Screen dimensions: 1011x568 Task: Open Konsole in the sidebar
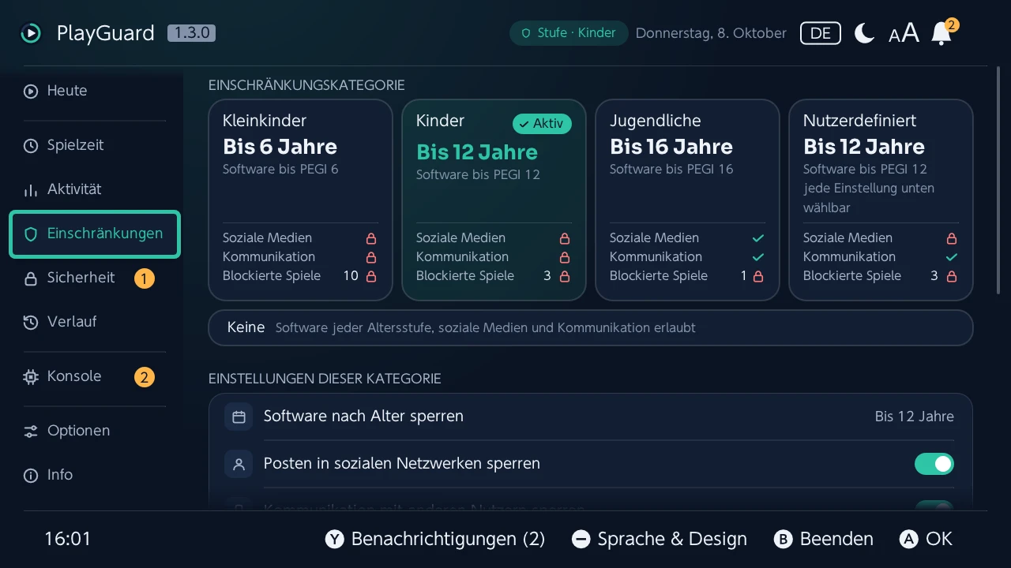(95, 376)
